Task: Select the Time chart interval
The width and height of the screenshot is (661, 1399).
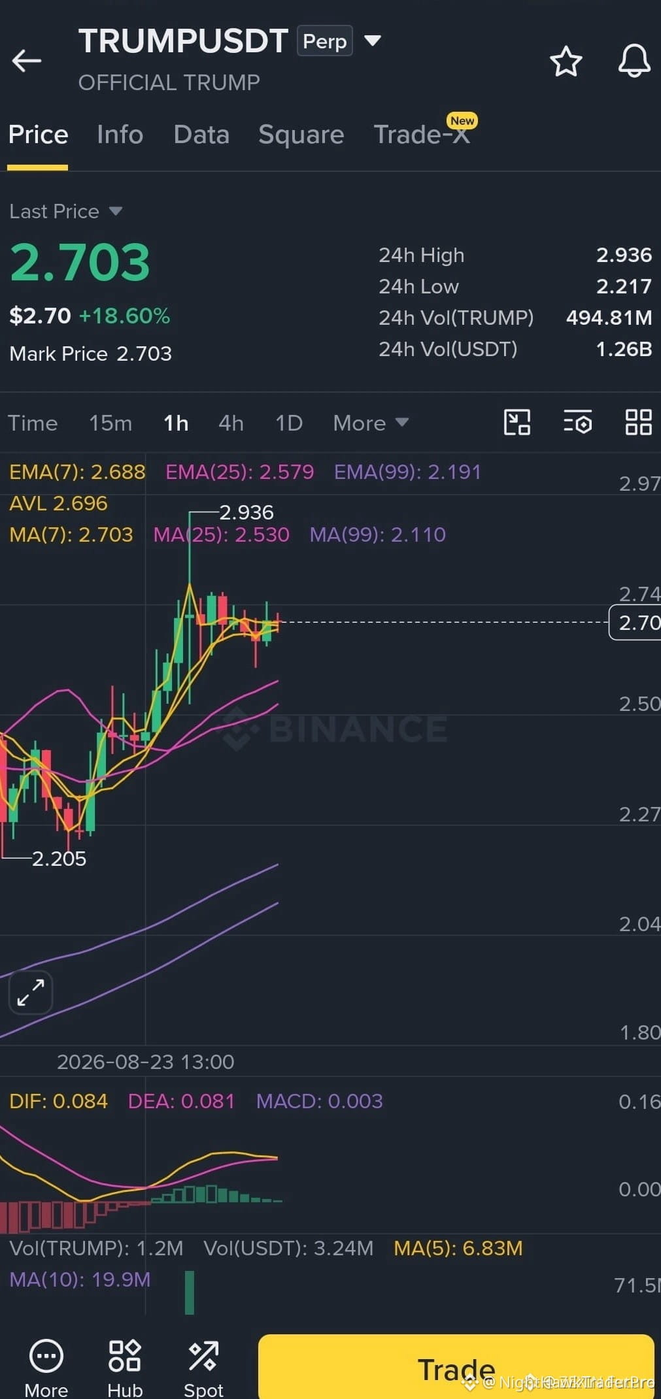Action: coord(33,423)
